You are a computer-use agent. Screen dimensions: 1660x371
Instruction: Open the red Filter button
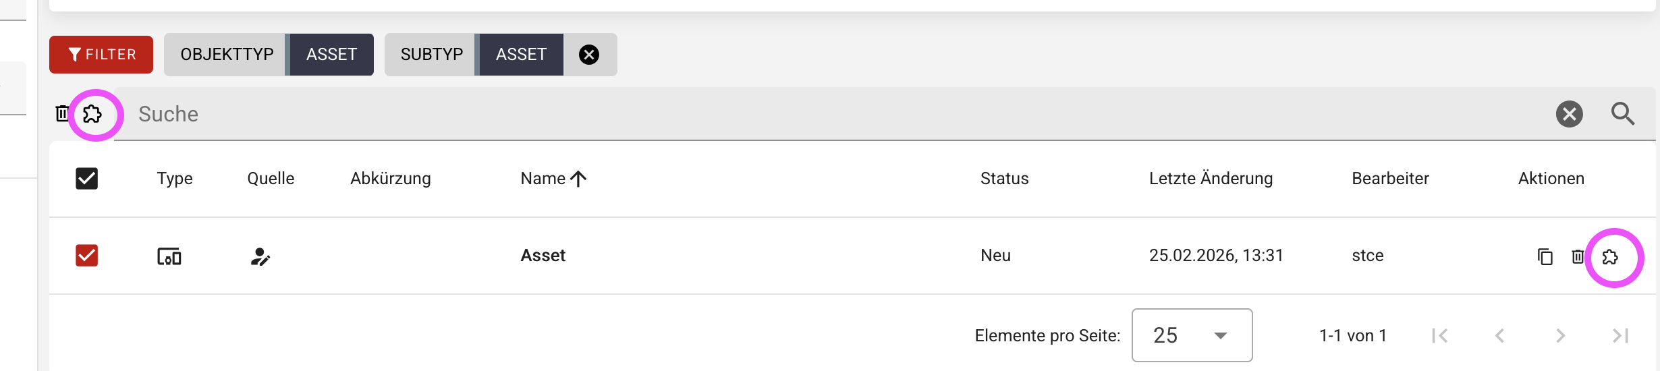[x=101, y=55]
